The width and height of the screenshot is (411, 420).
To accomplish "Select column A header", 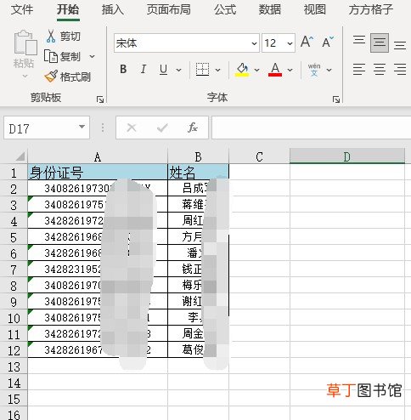I will pyautogui.click(x=98, y=156).
